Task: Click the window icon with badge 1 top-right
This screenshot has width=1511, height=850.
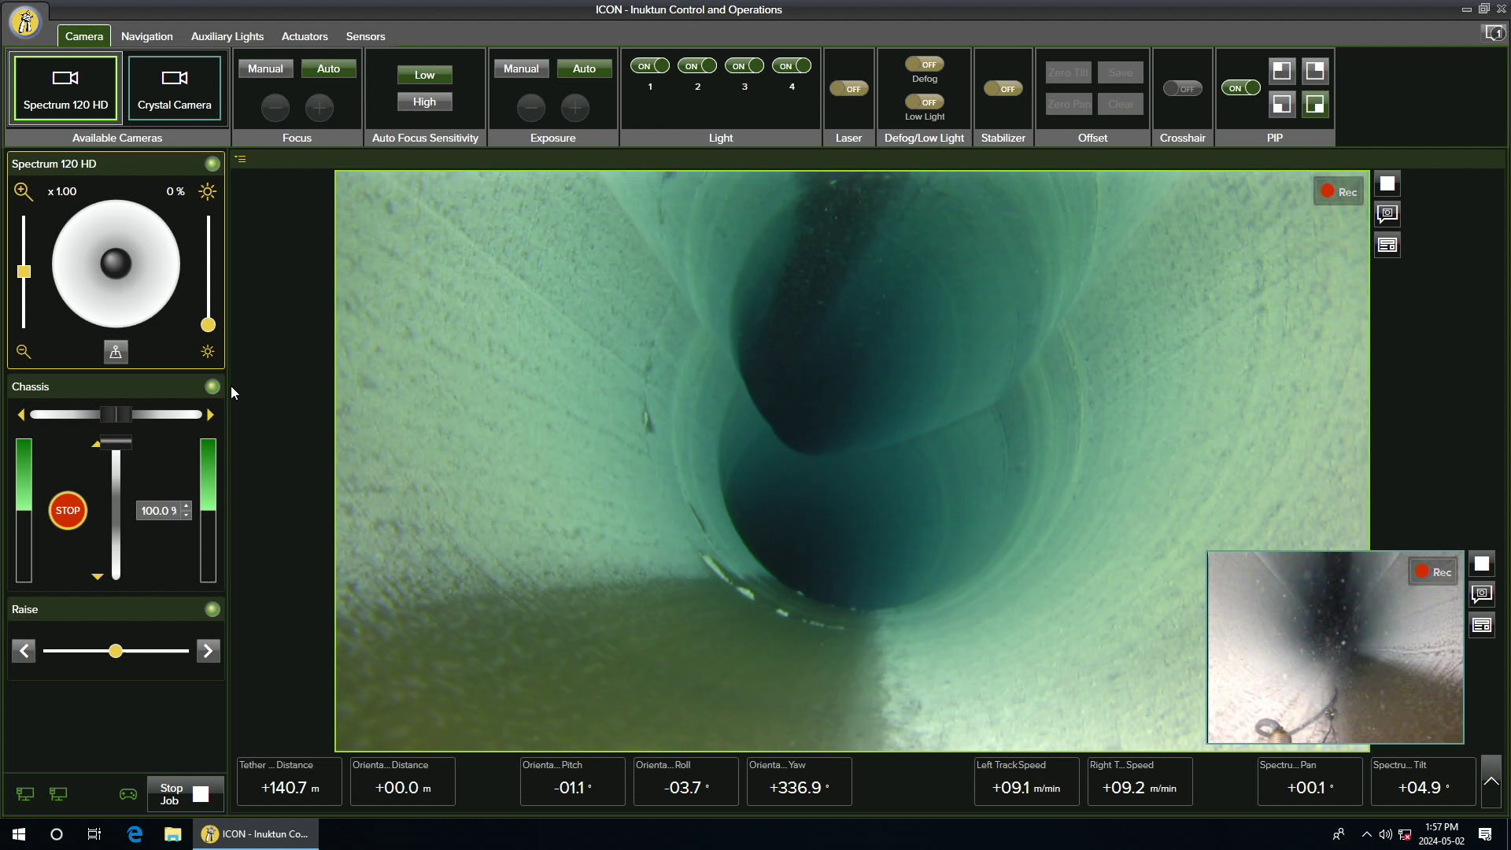Action: click(x=1494, y=33)
